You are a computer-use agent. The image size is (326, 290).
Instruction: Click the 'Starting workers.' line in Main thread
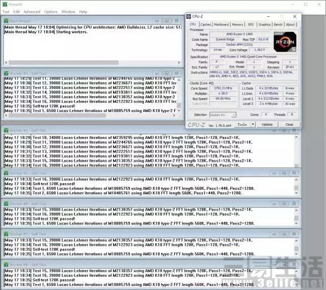pyautogui.click(x=46, y=32)
